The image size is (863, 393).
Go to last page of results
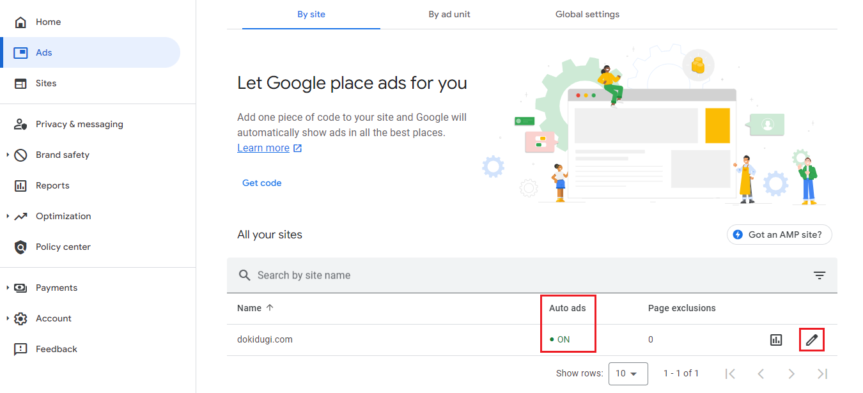[x=822, y=373]
